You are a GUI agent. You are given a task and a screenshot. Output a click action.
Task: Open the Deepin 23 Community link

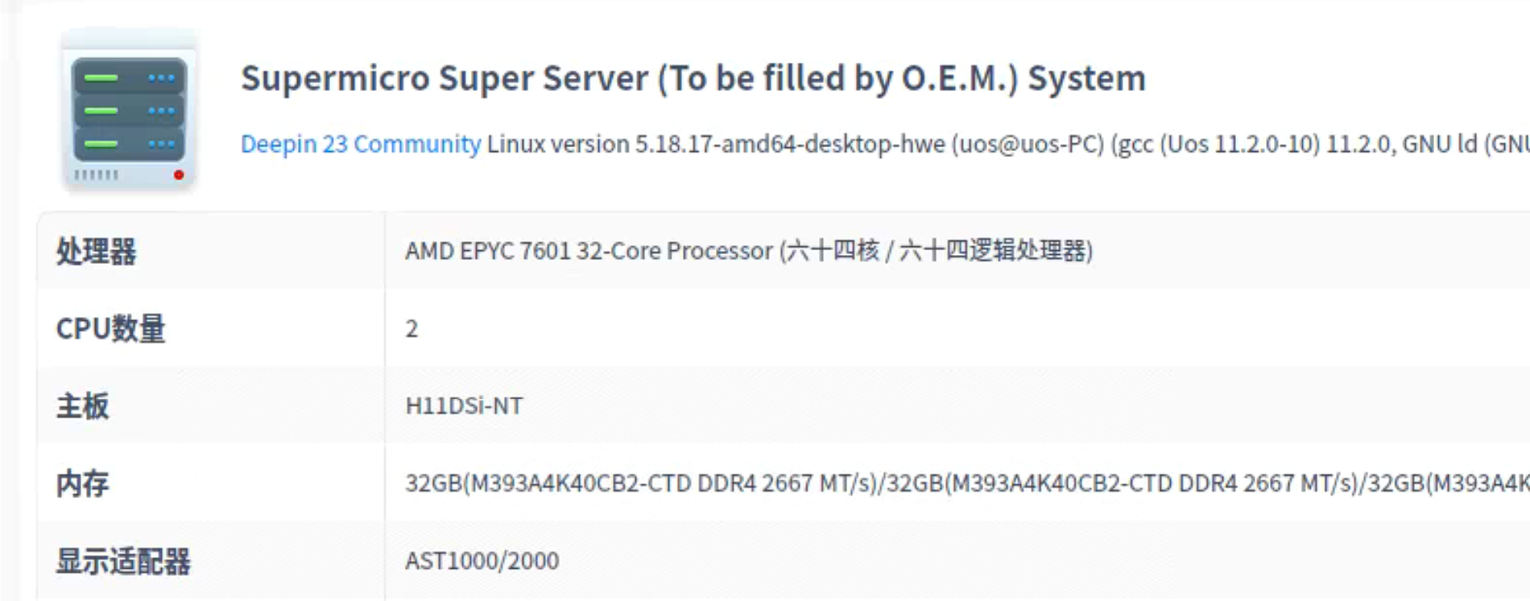tap(360, 144)
